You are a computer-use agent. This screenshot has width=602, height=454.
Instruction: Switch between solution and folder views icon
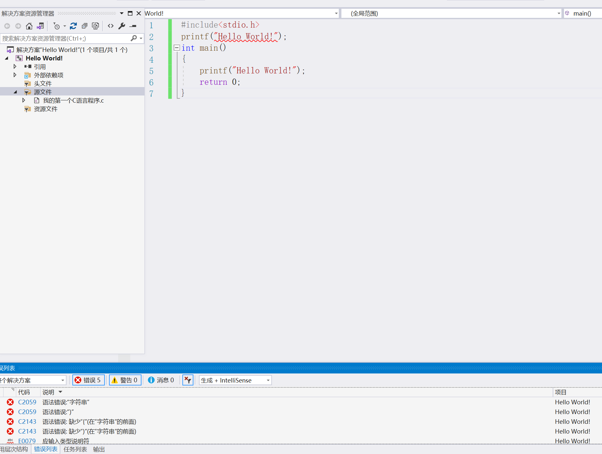click(x=40, y=26)
